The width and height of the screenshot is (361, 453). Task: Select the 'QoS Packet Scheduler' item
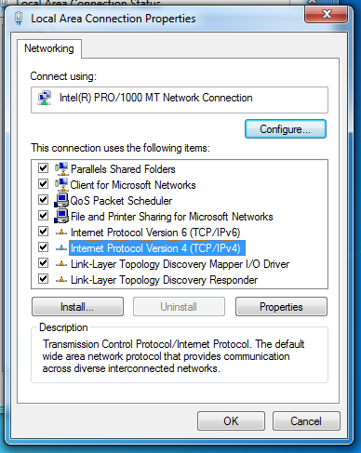tap(121, 201)
